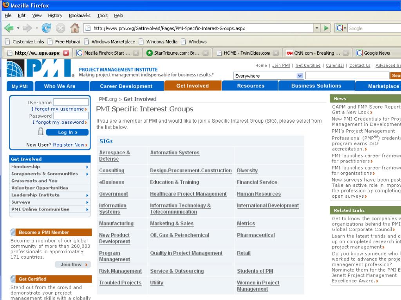Open the Windows Media bookmark
The height and width of the screenshot is (300, 401).
pos(158,41)
